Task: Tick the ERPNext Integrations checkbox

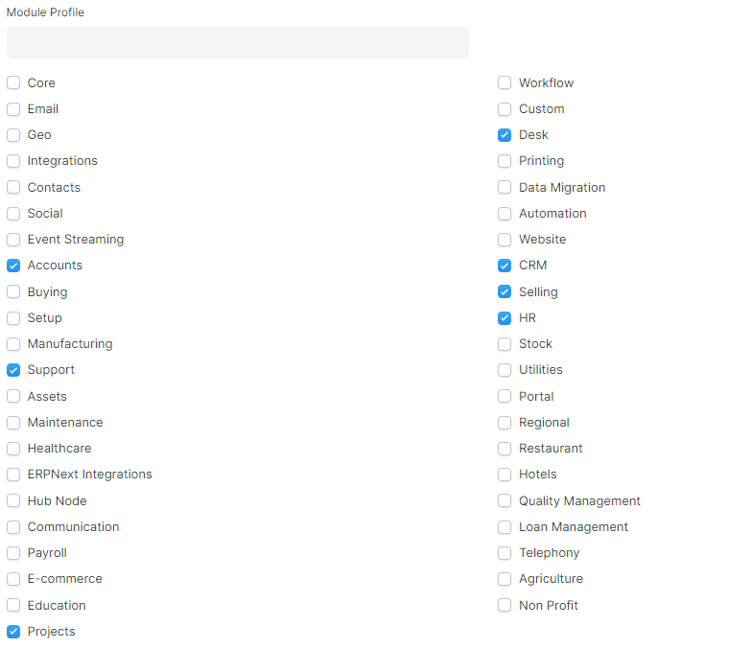Action: [x=13, y=475]
